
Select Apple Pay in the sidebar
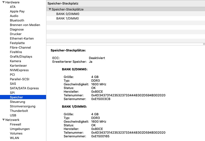click(17, 11)
